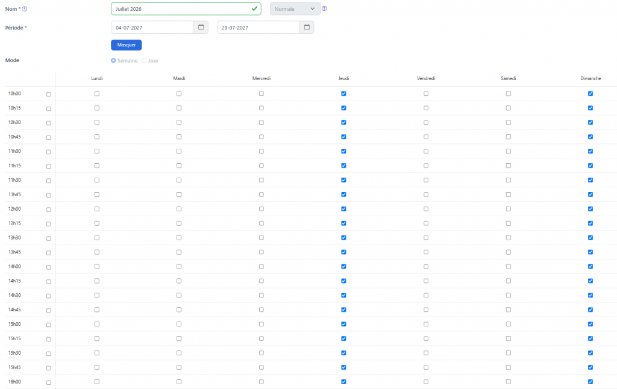This screenshot has width=617, height=389.
Task: Click the Dimanche column header
Action: (590, 78)
